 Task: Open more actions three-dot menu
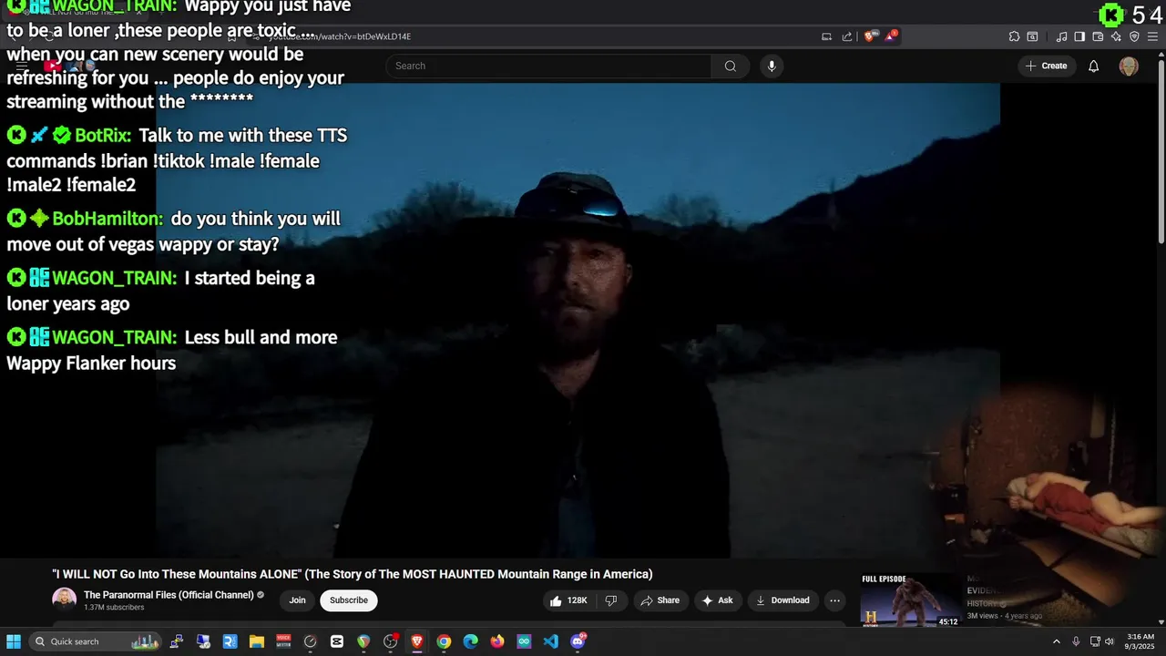(834, 600)
